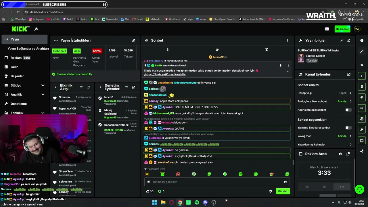
Task: Select Yayın in the sidebar
Action: pos(25,39)
